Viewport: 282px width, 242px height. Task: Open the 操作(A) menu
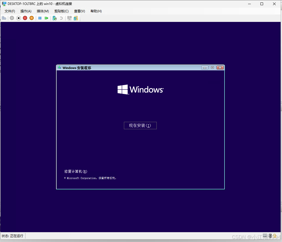click(26, 11)
